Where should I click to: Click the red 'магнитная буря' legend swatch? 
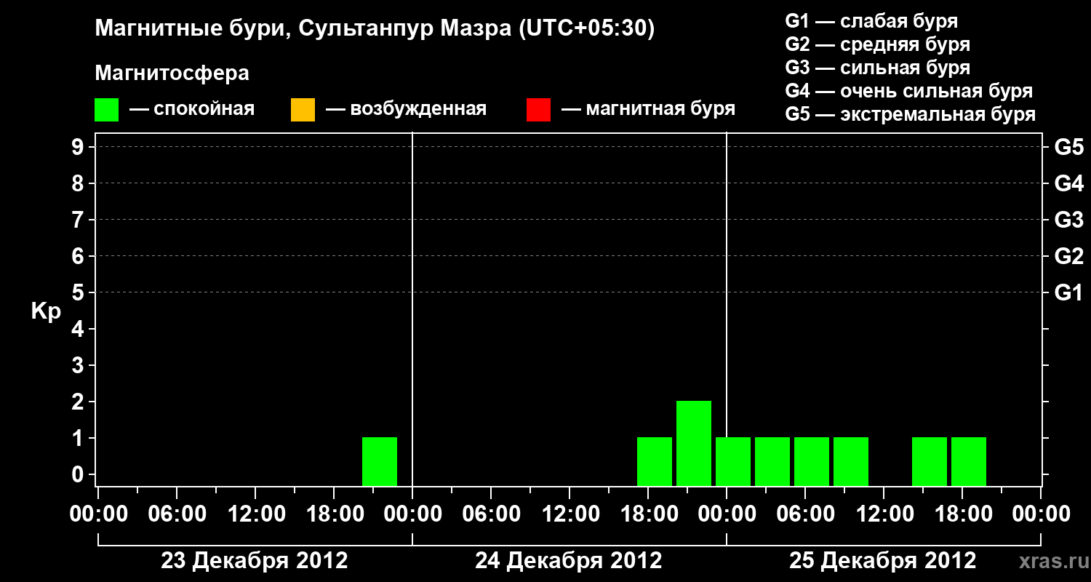(538, 110)
